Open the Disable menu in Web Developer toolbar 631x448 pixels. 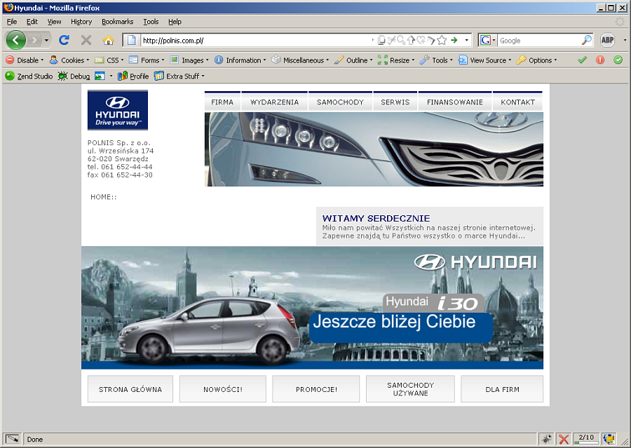[25, 60]
